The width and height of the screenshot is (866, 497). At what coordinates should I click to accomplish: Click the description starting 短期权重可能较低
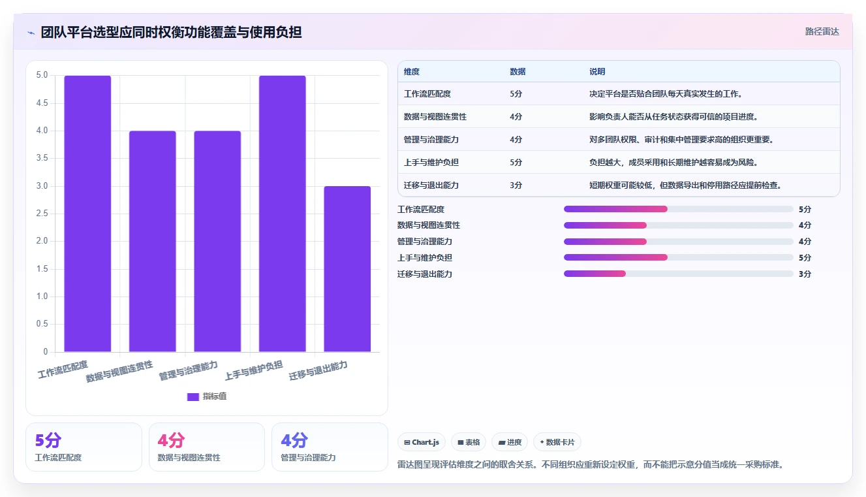pos(686,185)
